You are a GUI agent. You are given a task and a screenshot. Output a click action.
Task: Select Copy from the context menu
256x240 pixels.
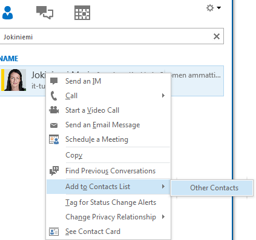coord(108,155)
